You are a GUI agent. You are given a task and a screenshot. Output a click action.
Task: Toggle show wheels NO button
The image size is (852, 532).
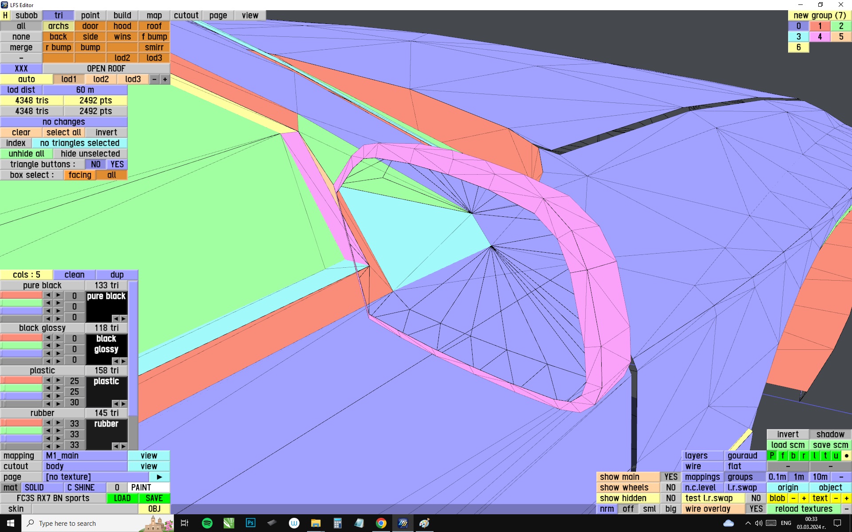pos(671,488)
